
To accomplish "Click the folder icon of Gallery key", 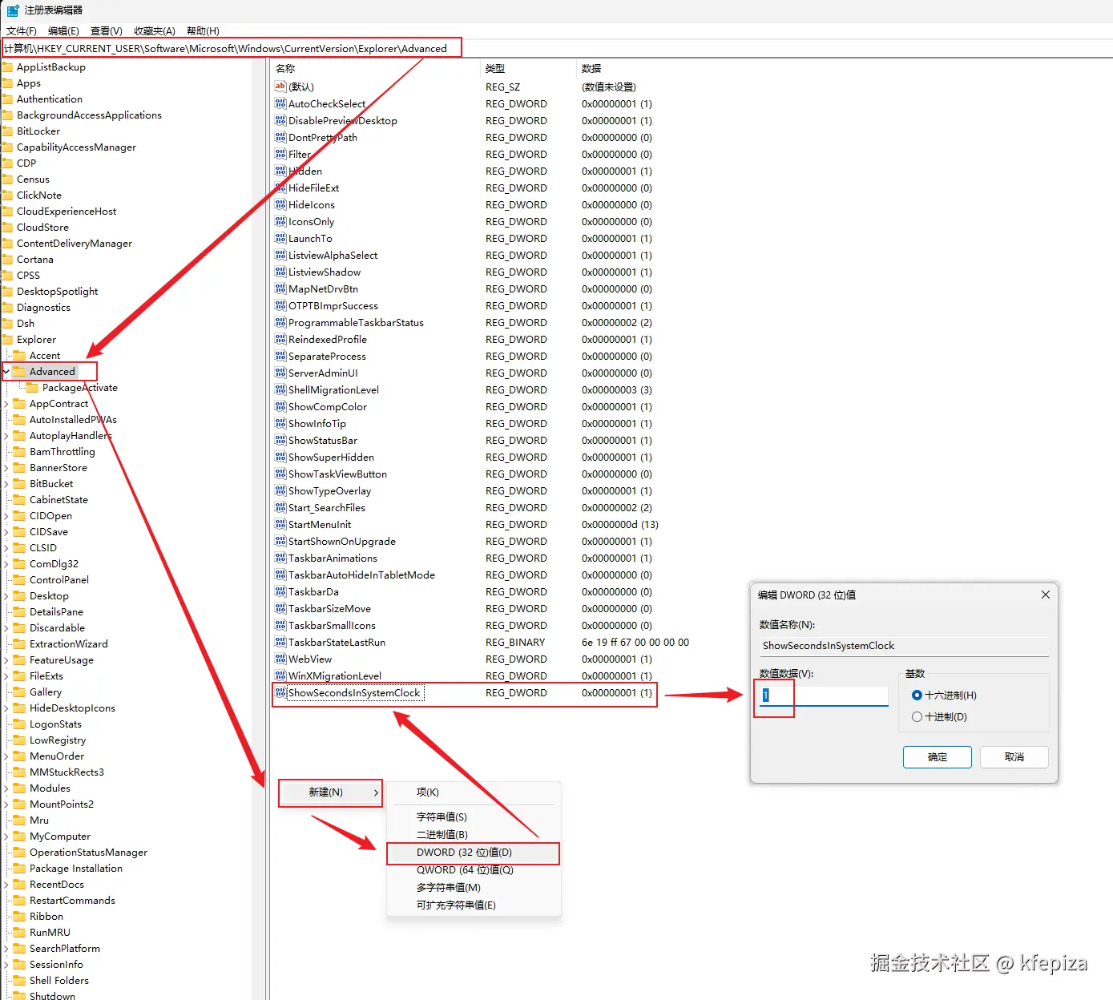I will [x=20, y=692].
